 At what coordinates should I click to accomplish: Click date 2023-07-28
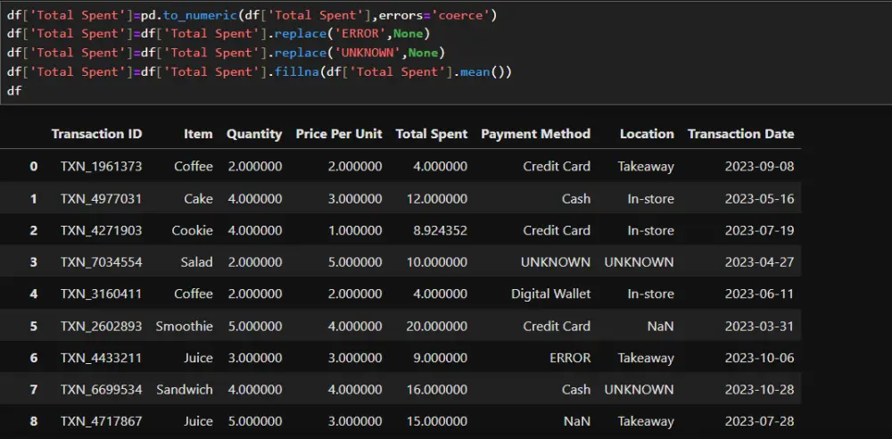759,421
